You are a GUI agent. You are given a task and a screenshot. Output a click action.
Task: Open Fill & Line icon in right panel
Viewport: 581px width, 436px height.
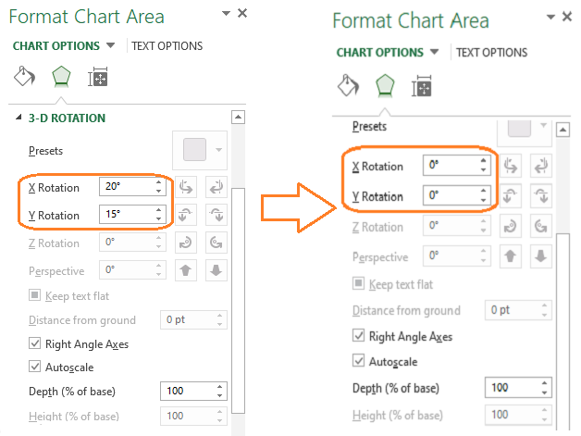pos(347,86)
